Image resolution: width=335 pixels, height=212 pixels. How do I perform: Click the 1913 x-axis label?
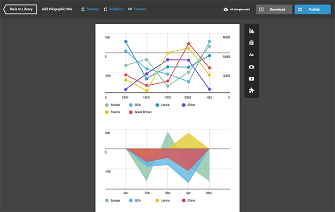[146, 98]
